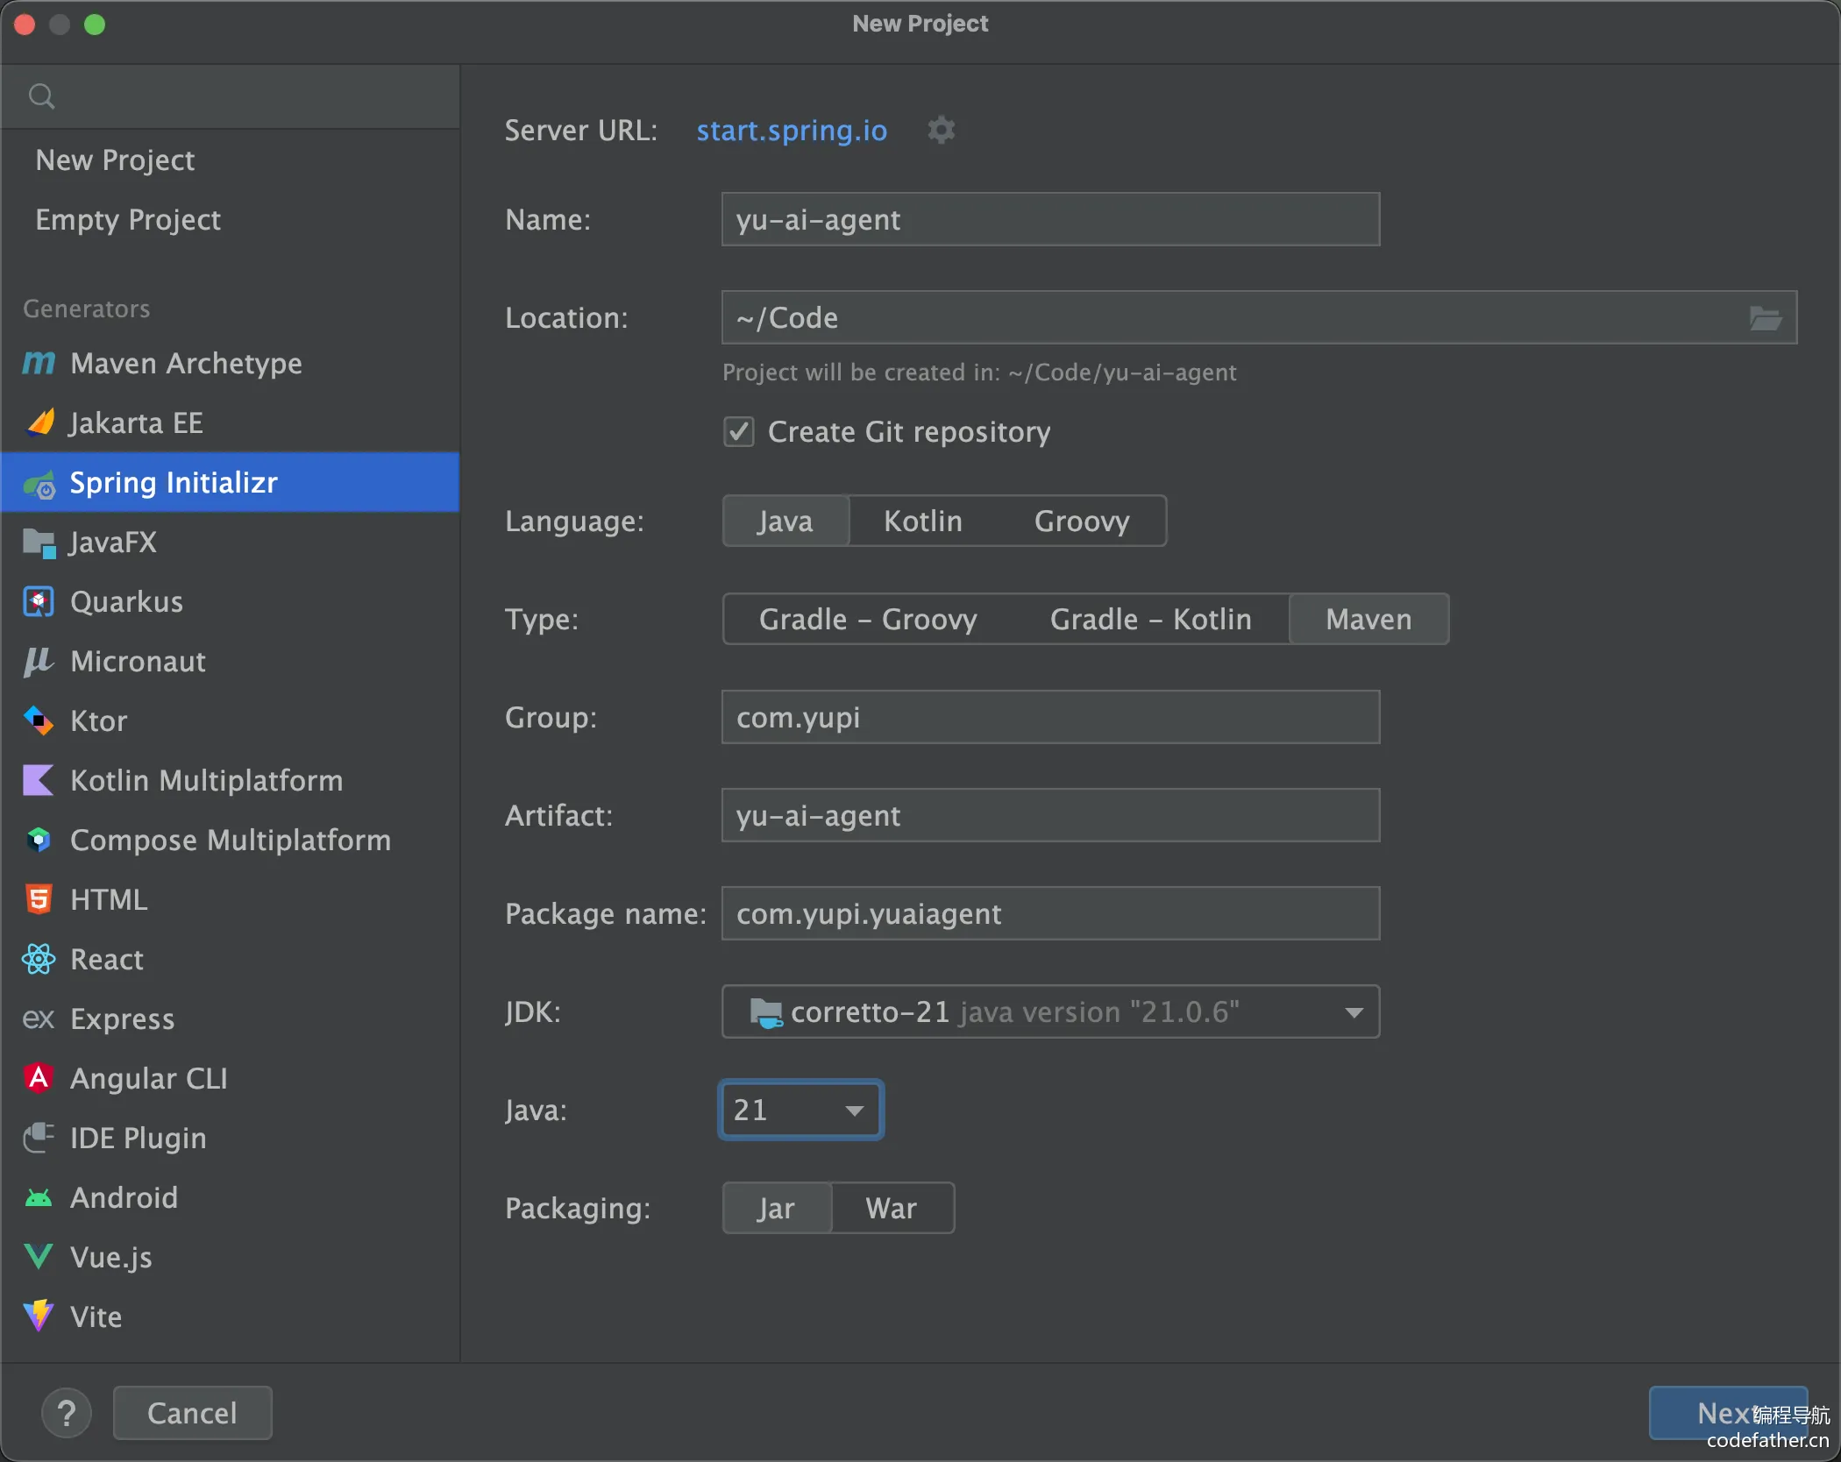Choose Gradle - Kotlin build type
The height and width of the screenshot is (1462, 1841).
point(1150,620)
